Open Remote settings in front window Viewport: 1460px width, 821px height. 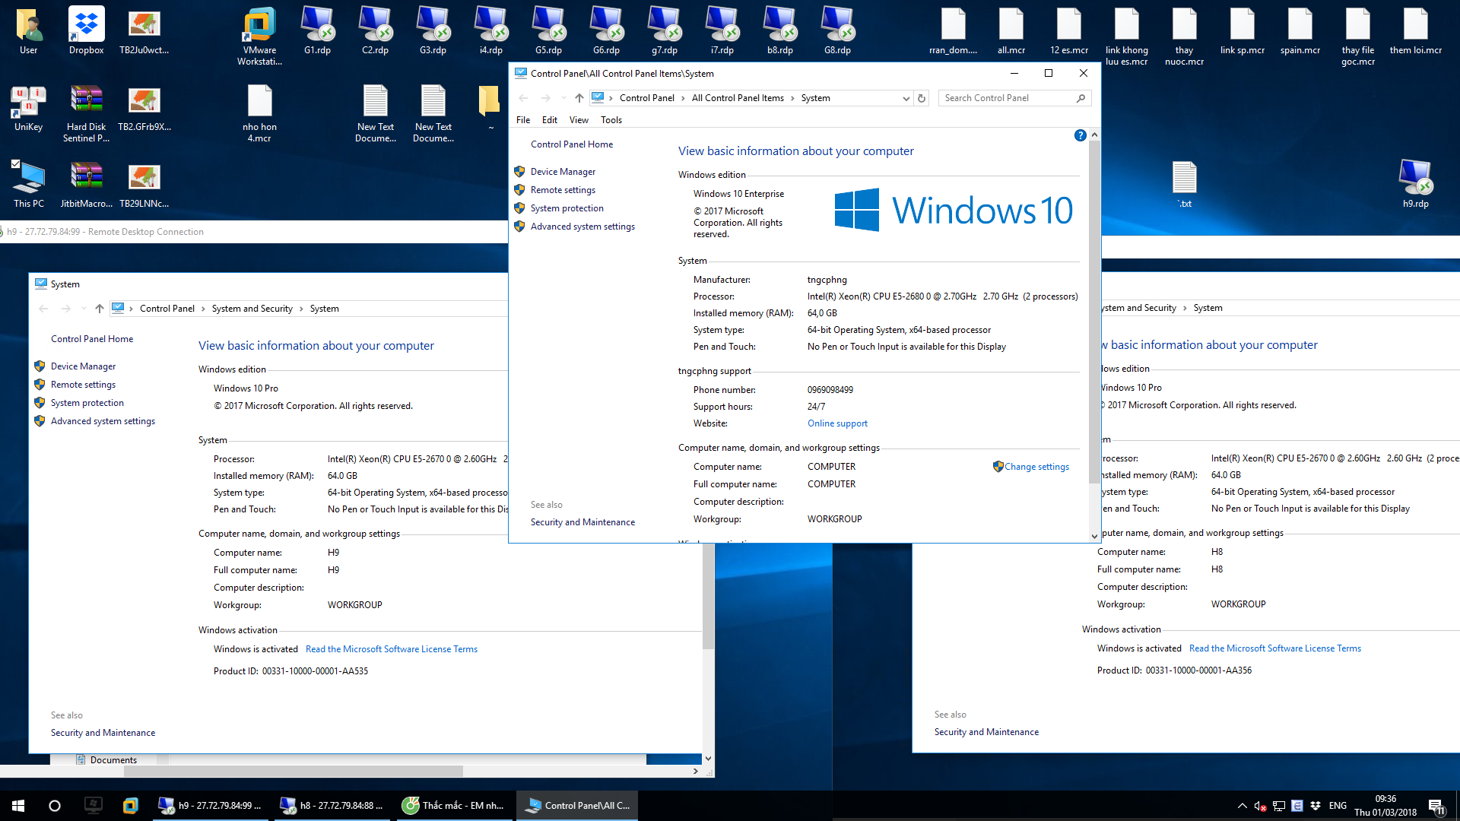point(563,190)
